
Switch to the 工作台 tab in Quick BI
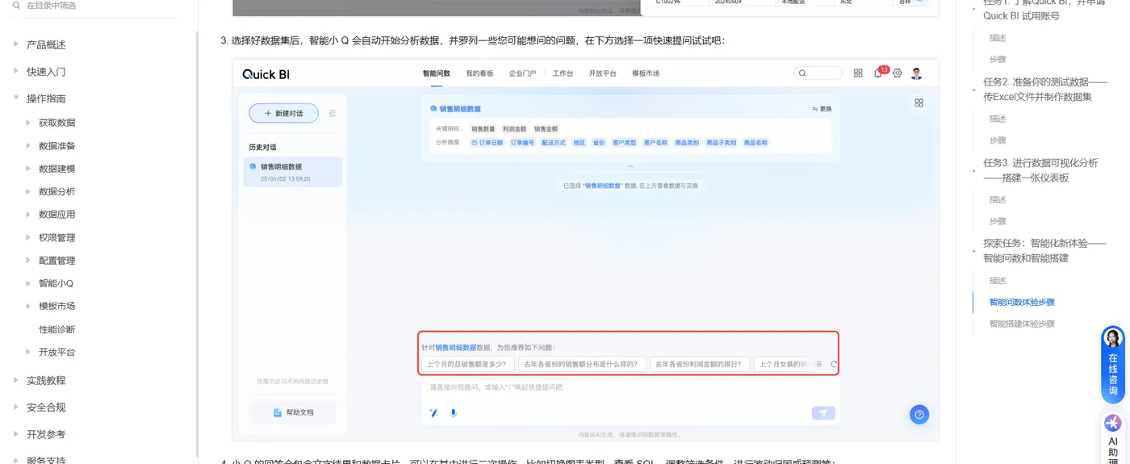pyautogui.click(x=563, y=73)
